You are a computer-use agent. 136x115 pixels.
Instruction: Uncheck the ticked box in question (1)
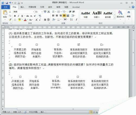(x=79, y=45)
